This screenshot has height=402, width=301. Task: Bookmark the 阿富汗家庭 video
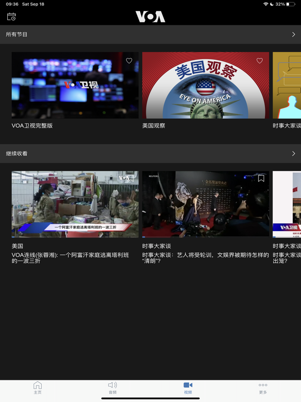[x=131, y=178]
